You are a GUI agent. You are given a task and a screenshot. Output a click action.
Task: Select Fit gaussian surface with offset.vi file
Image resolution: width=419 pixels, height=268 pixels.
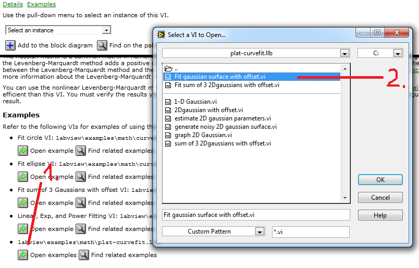pyautogui.click(x=252, y=77)
